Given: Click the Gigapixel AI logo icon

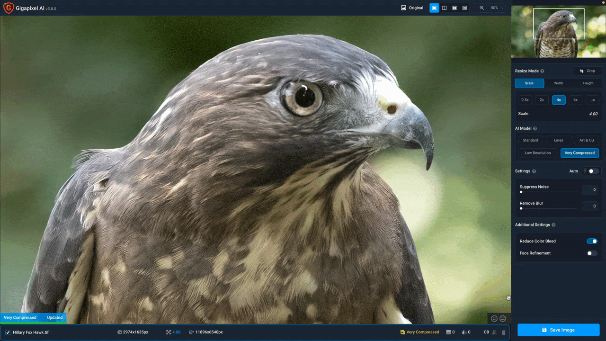Looking at the screenshot, I should 9,8.
